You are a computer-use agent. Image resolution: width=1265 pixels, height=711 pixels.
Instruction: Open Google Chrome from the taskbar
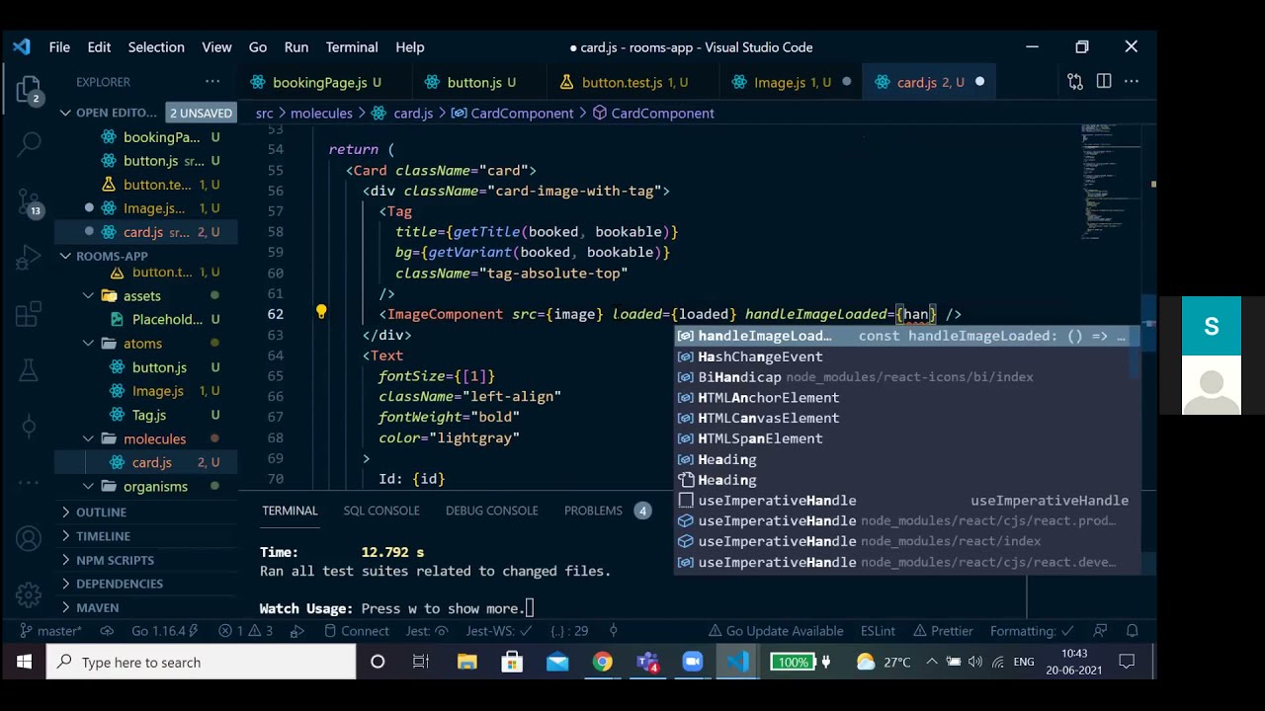(x=602, y=662)
